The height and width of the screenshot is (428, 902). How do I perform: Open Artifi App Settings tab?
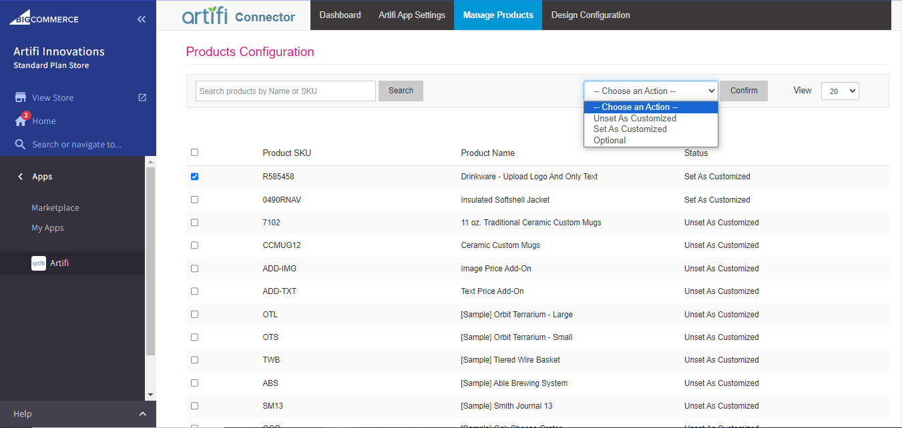tap(412, 15)
